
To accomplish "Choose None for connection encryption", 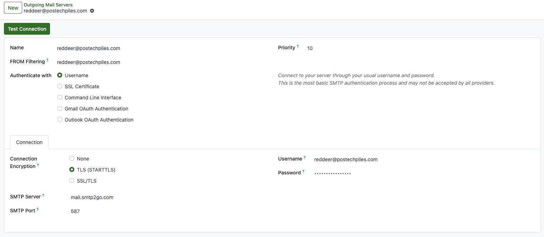I will (72, 159).
